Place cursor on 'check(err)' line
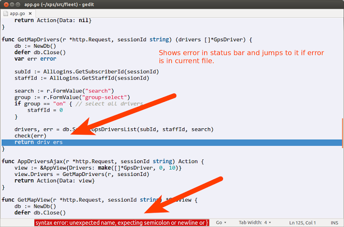This screenshot has width=344, height=227. (31, 136)
